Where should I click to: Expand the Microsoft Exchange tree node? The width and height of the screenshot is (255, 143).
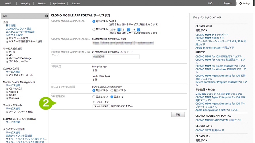coord(7,58)
